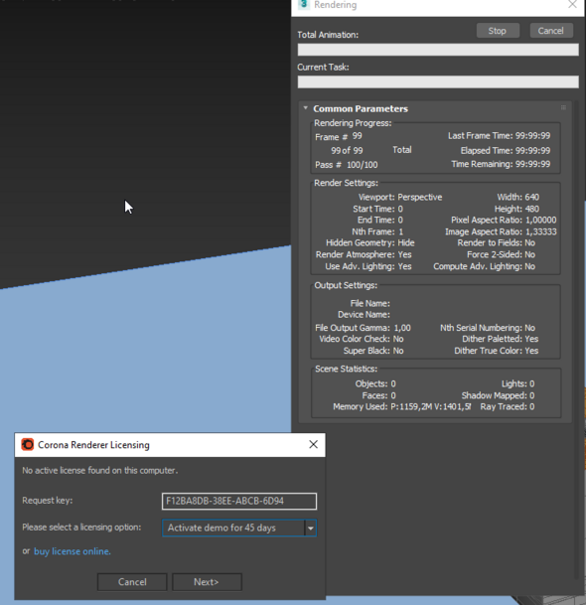Click the 'Pixel Aspect Ratio: 1,00000' value
The height and width of the screenshot is (605, 586).
point(504,220)
